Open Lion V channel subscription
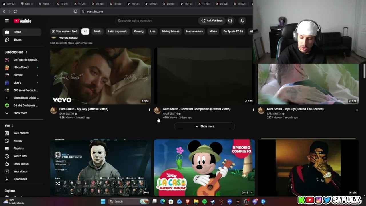Image resolution: width=366 pixels, height=206 pixels. pyautogui.click(x=22, y=83)
